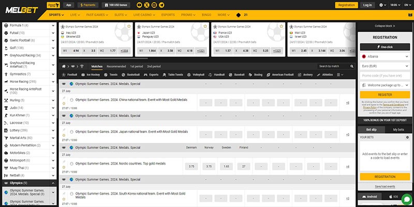Toggle radio for China national team event

71,100
